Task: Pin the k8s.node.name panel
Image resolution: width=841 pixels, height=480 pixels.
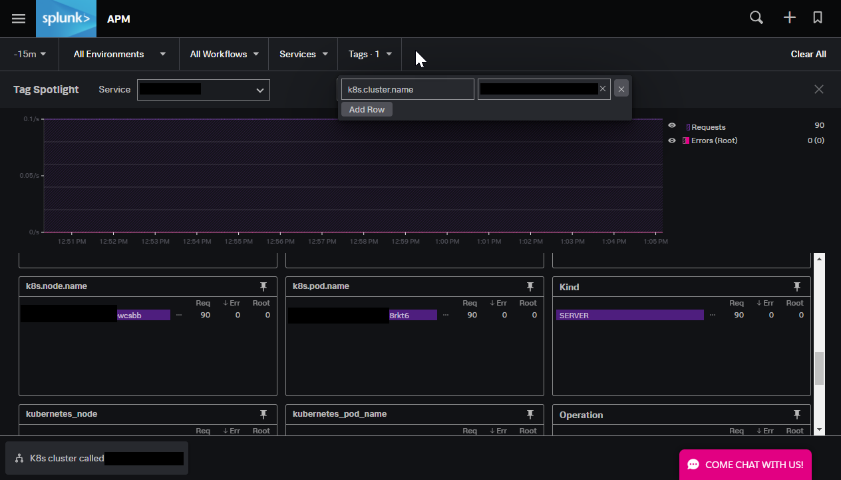Action: (263, 286)
